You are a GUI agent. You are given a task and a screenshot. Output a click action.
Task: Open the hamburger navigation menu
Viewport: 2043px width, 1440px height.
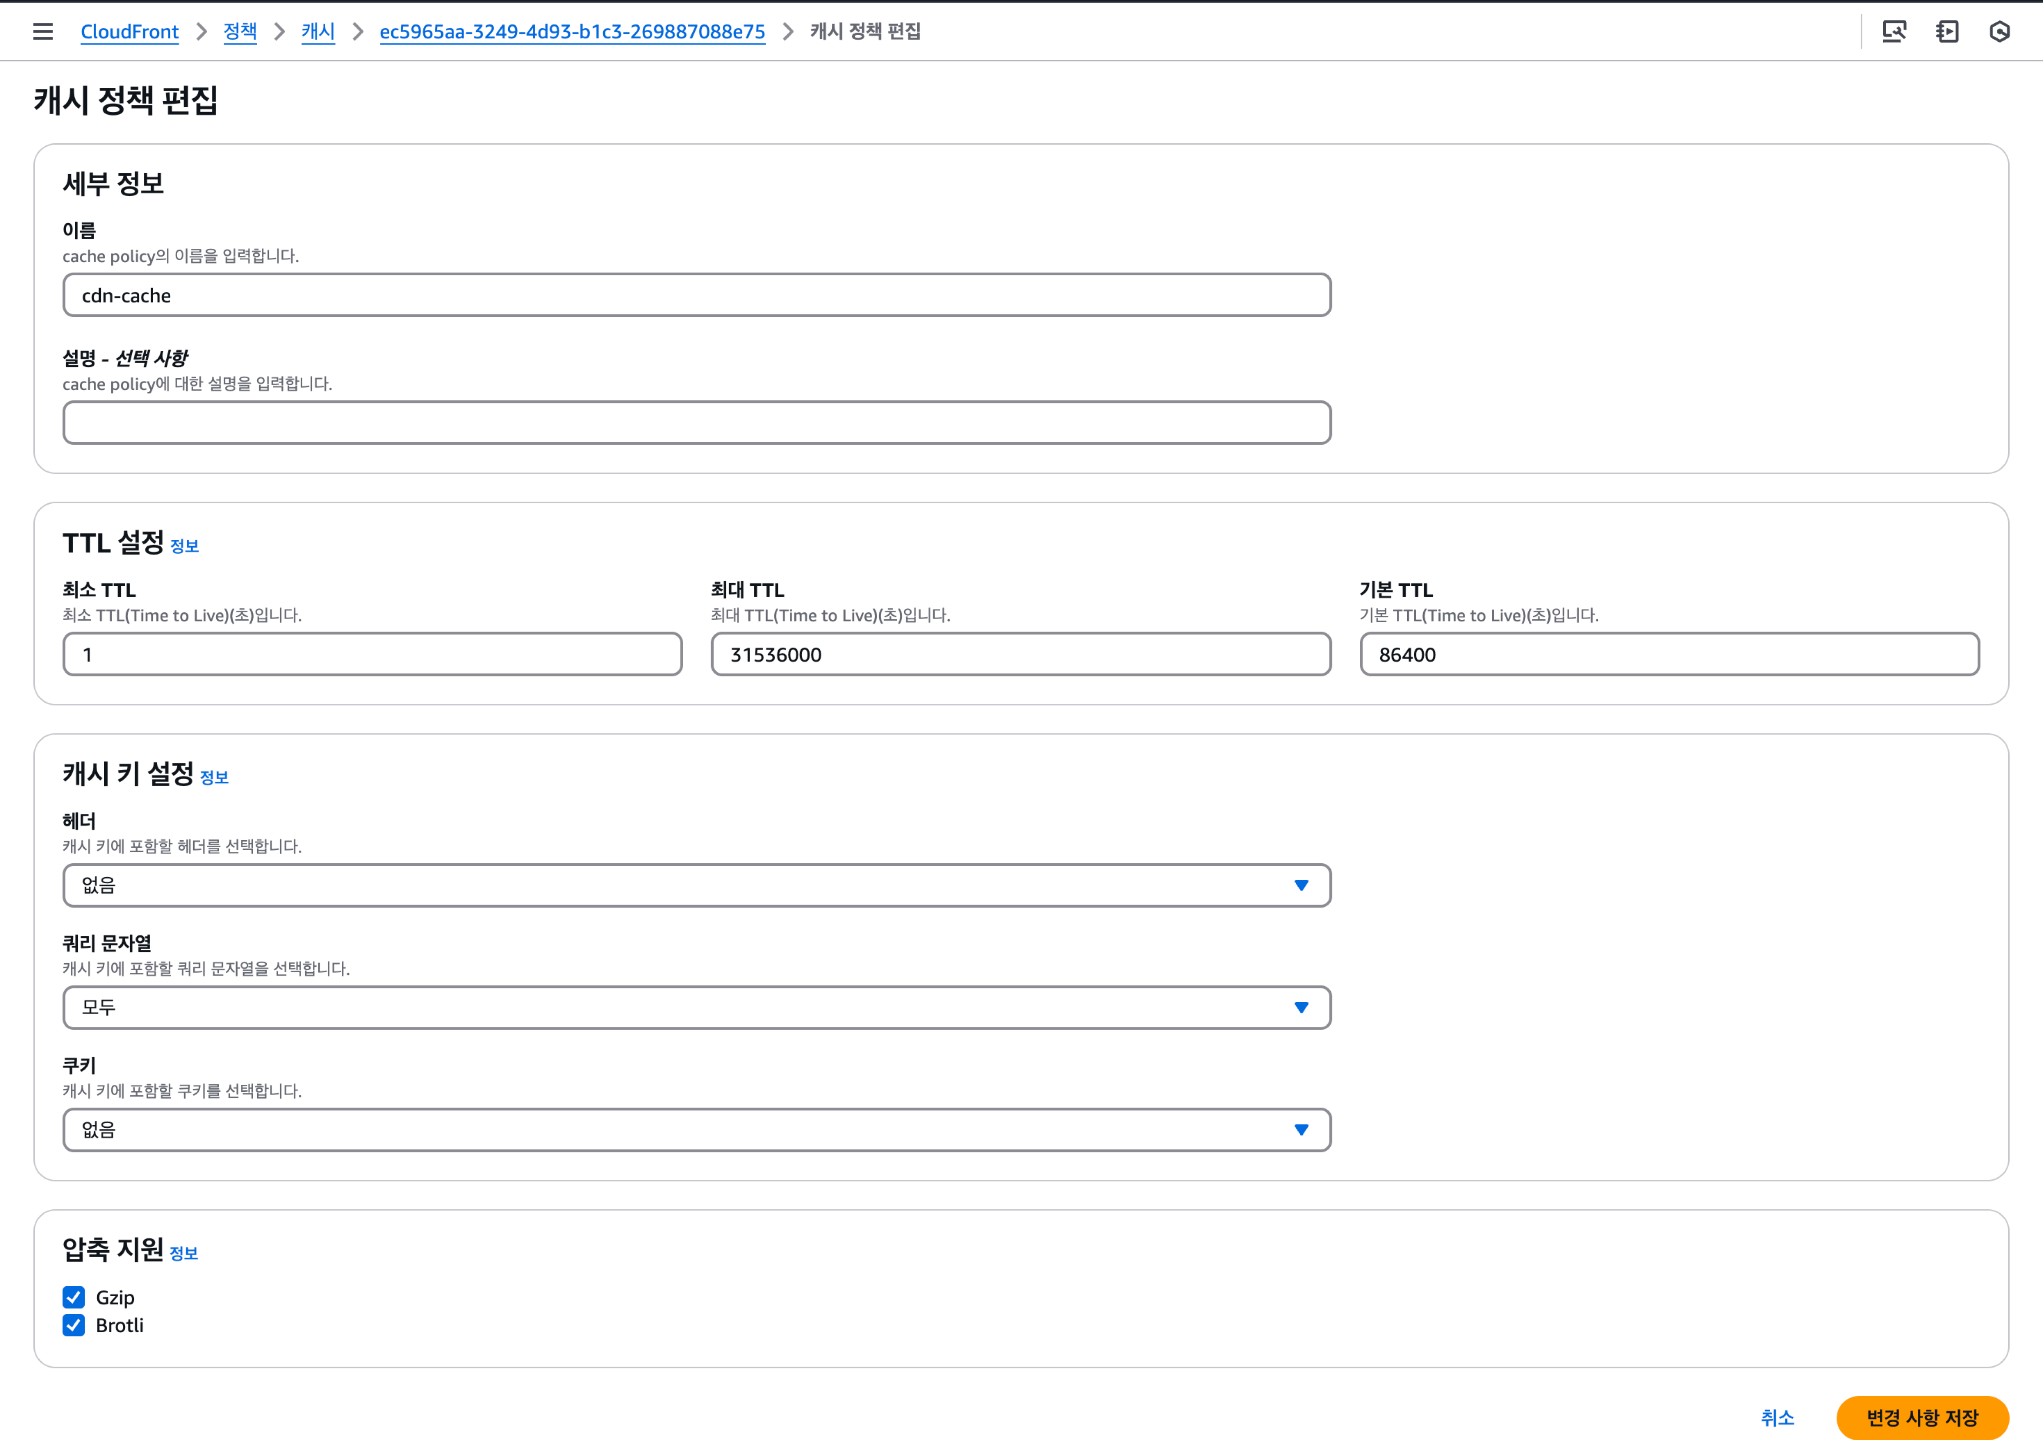pos(43,32)
